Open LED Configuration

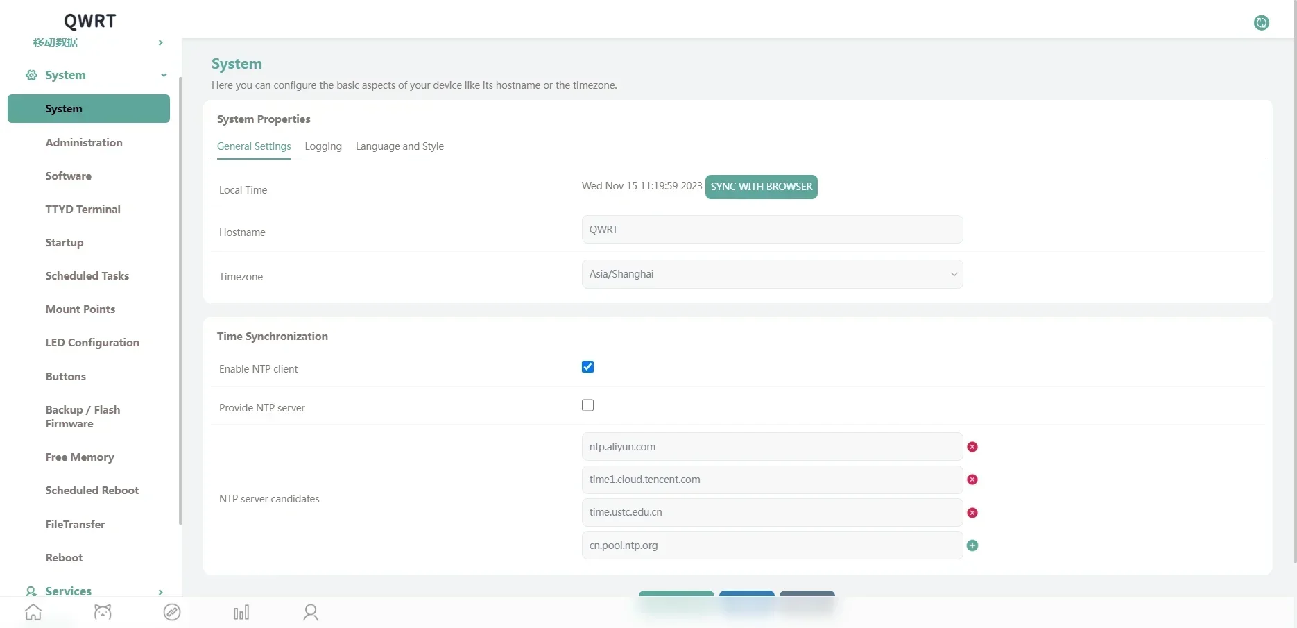(x=92, y=343)
